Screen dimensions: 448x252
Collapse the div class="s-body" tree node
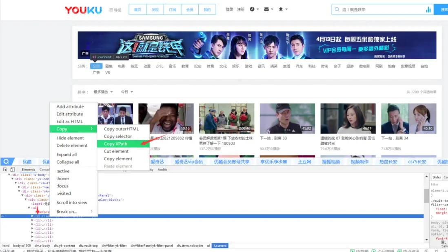[9, 175]
